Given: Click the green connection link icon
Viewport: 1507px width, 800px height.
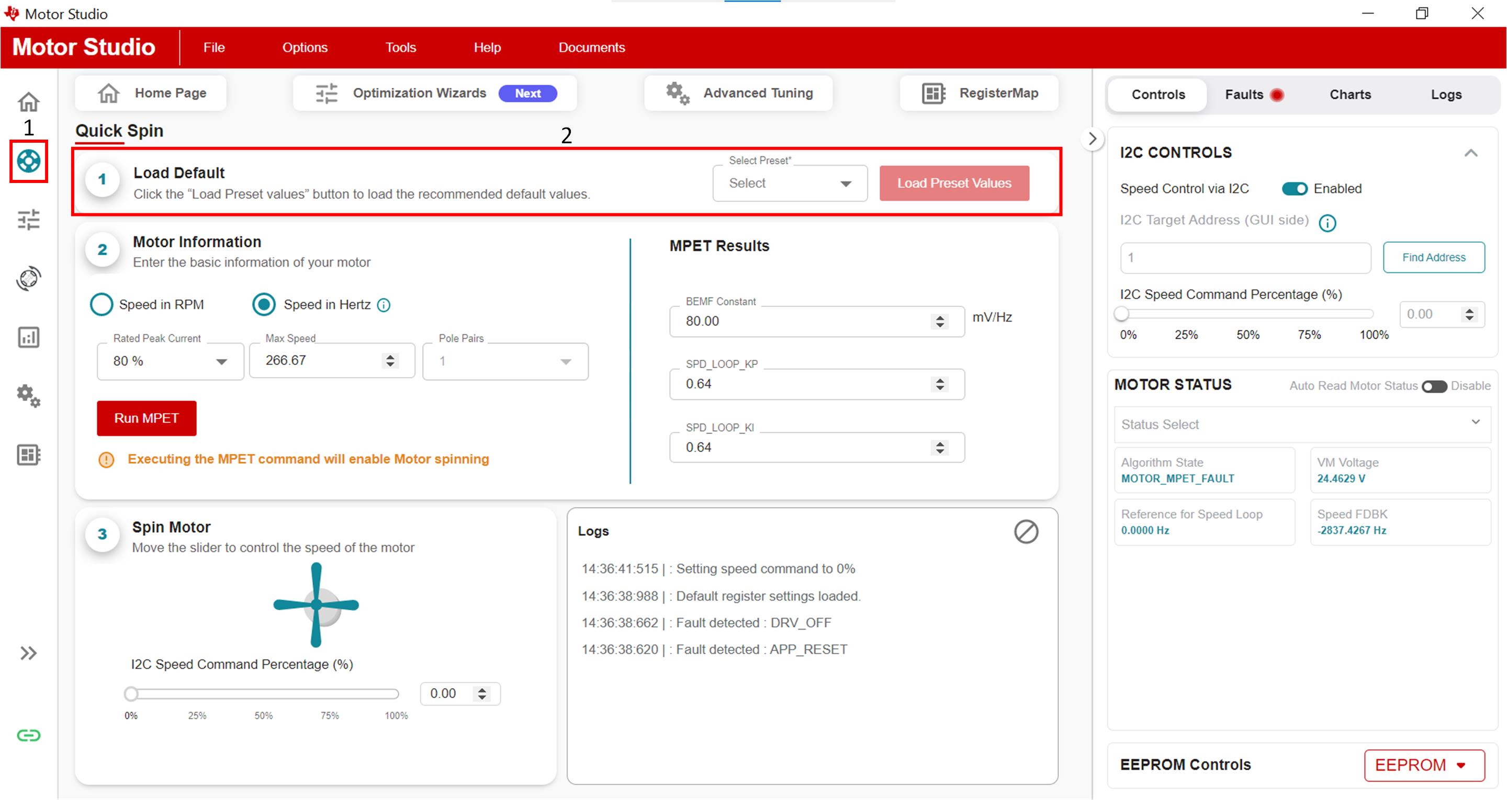Looking at the screenshot, I should [x=28, y=735].
